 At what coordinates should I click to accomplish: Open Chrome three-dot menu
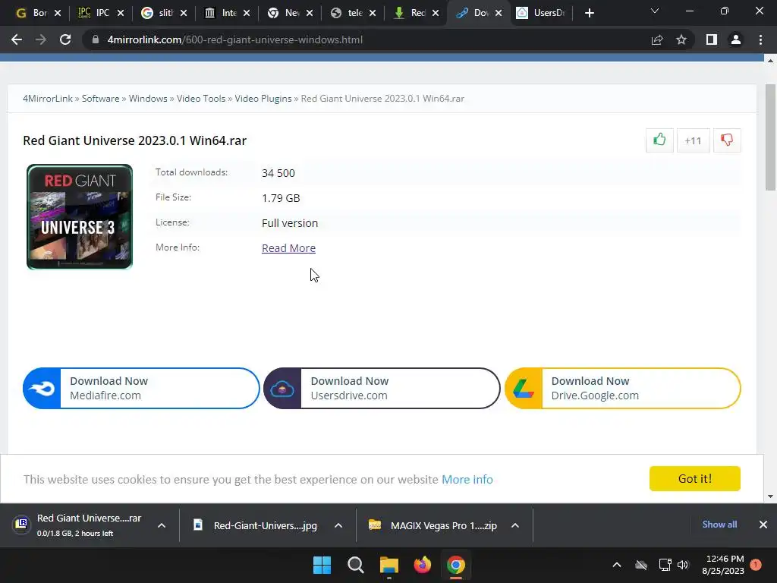pos(760,39)
